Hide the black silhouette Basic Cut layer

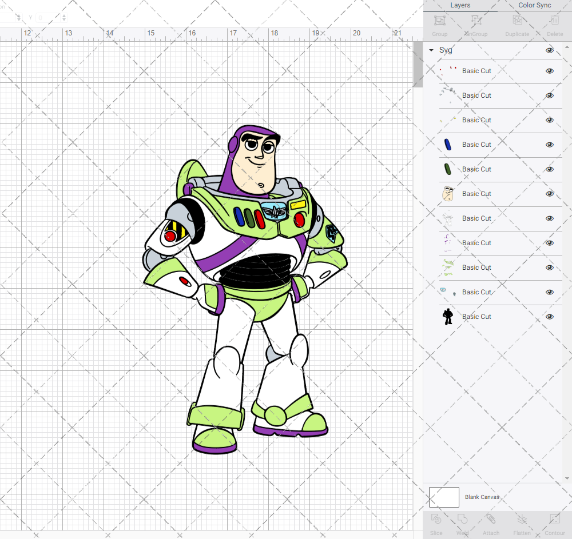pyautogui.click(x=549, y=317)
